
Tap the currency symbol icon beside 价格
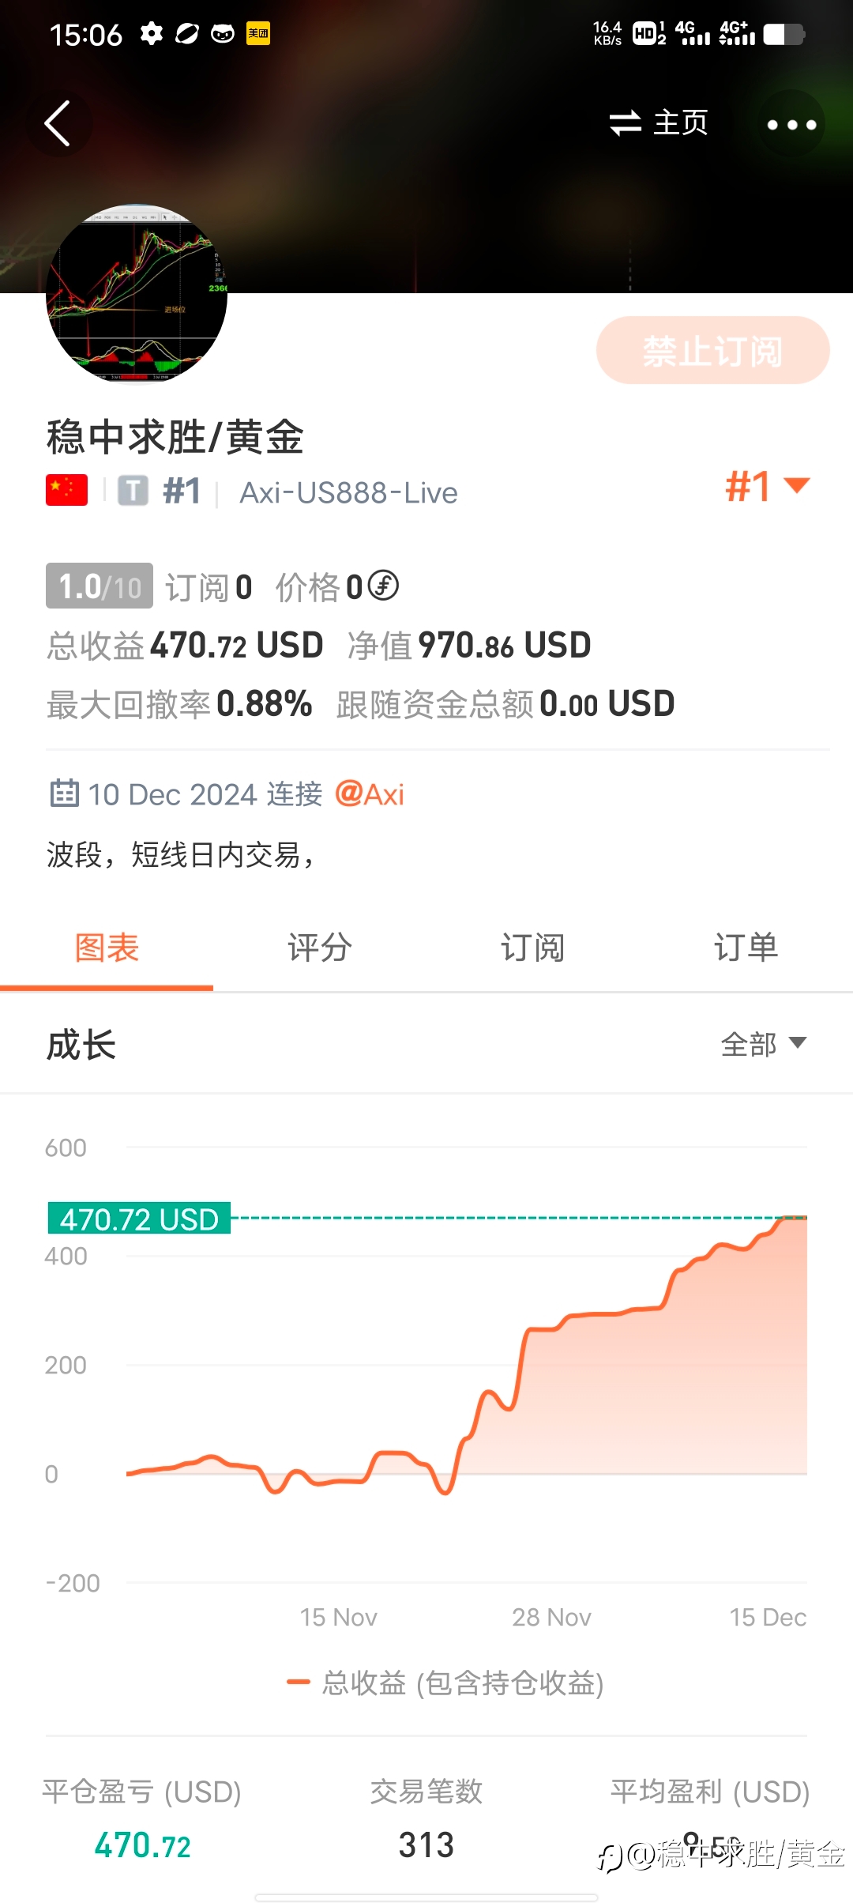pyautogui.click(x=383, y=586)
